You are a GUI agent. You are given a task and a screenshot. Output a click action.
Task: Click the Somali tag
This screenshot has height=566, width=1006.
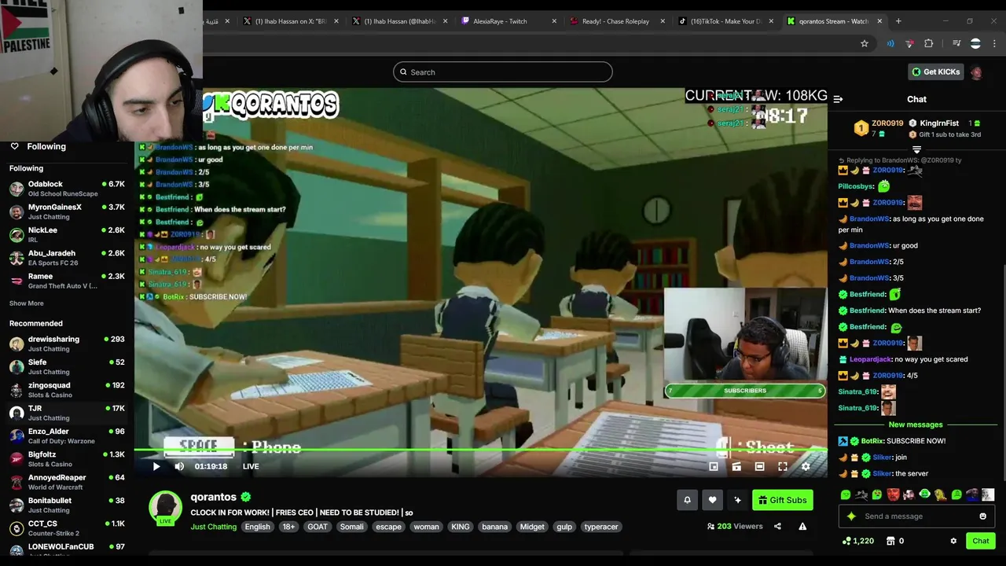tap(351, 527)
